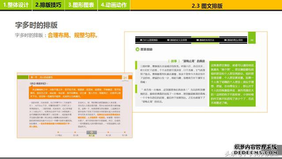The image size is (282, 159).
Task: Go to the 4.动画动作 tab
Action: (114, 5)
